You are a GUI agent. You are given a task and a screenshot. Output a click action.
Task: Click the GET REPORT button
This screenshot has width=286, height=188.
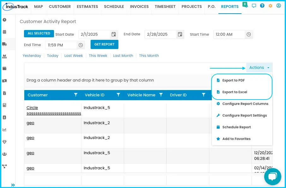coord(104,44)
